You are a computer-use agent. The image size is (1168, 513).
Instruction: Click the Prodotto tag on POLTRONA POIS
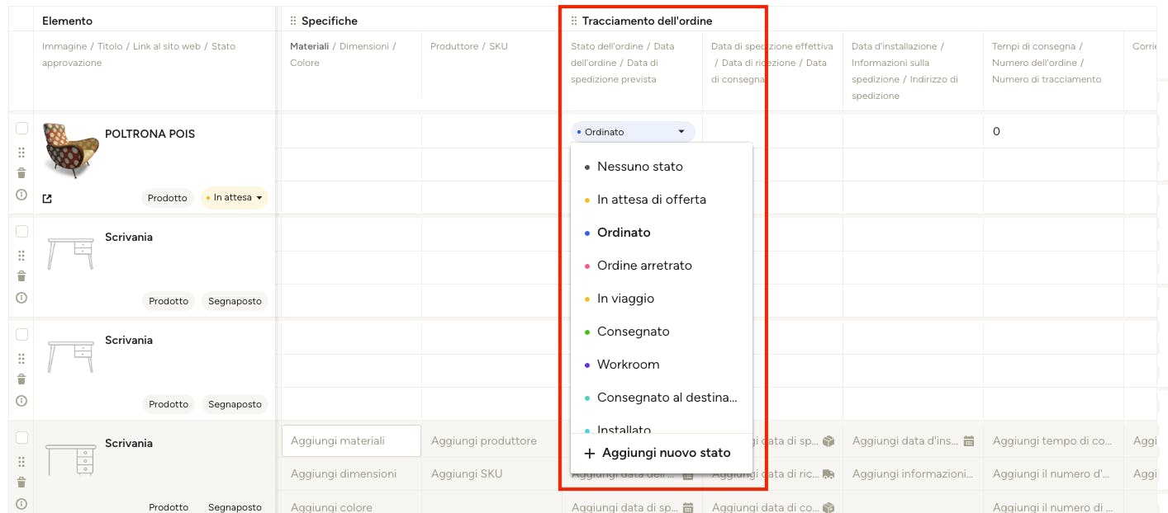168,198
